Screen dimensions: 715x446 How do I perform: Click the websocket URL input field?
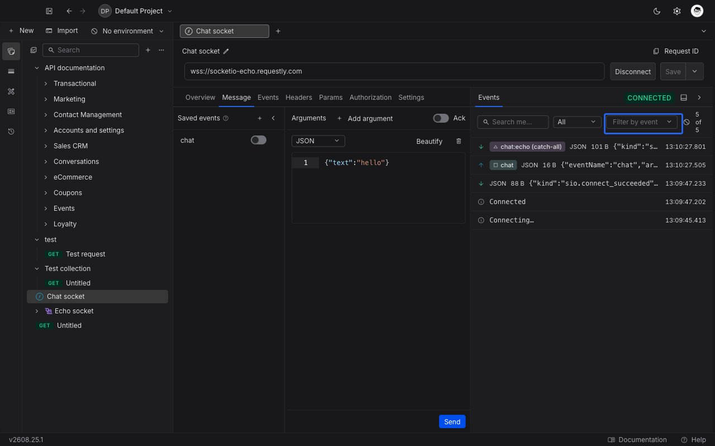(x=394, y=71)
